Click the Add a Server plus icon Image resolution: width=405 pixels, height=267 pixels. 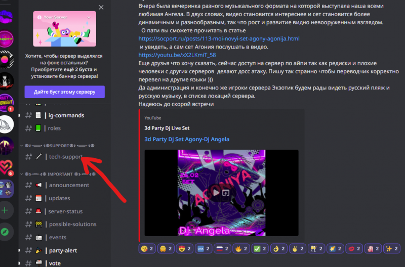pos(5,210)
